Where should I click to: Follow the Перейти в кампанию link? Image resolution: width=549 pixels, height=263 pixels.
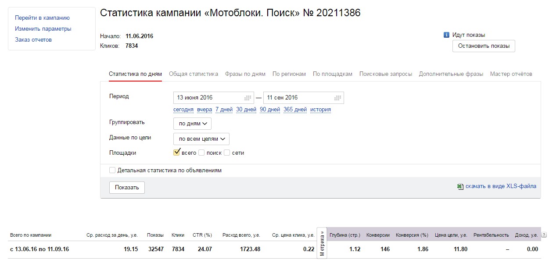[42, 18]
